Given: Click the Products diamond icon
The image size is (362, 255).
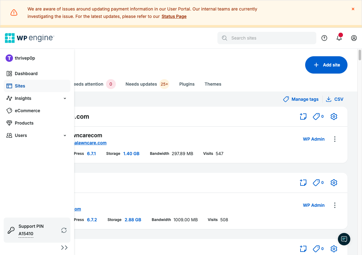Looking at the screenshot, I should point(9,123).
